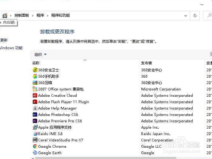This screenshot has width=212, height=159.
Task: Click the horizontal scrollbar at bottom
Action: pyautogui.click(x=106, y=158)
